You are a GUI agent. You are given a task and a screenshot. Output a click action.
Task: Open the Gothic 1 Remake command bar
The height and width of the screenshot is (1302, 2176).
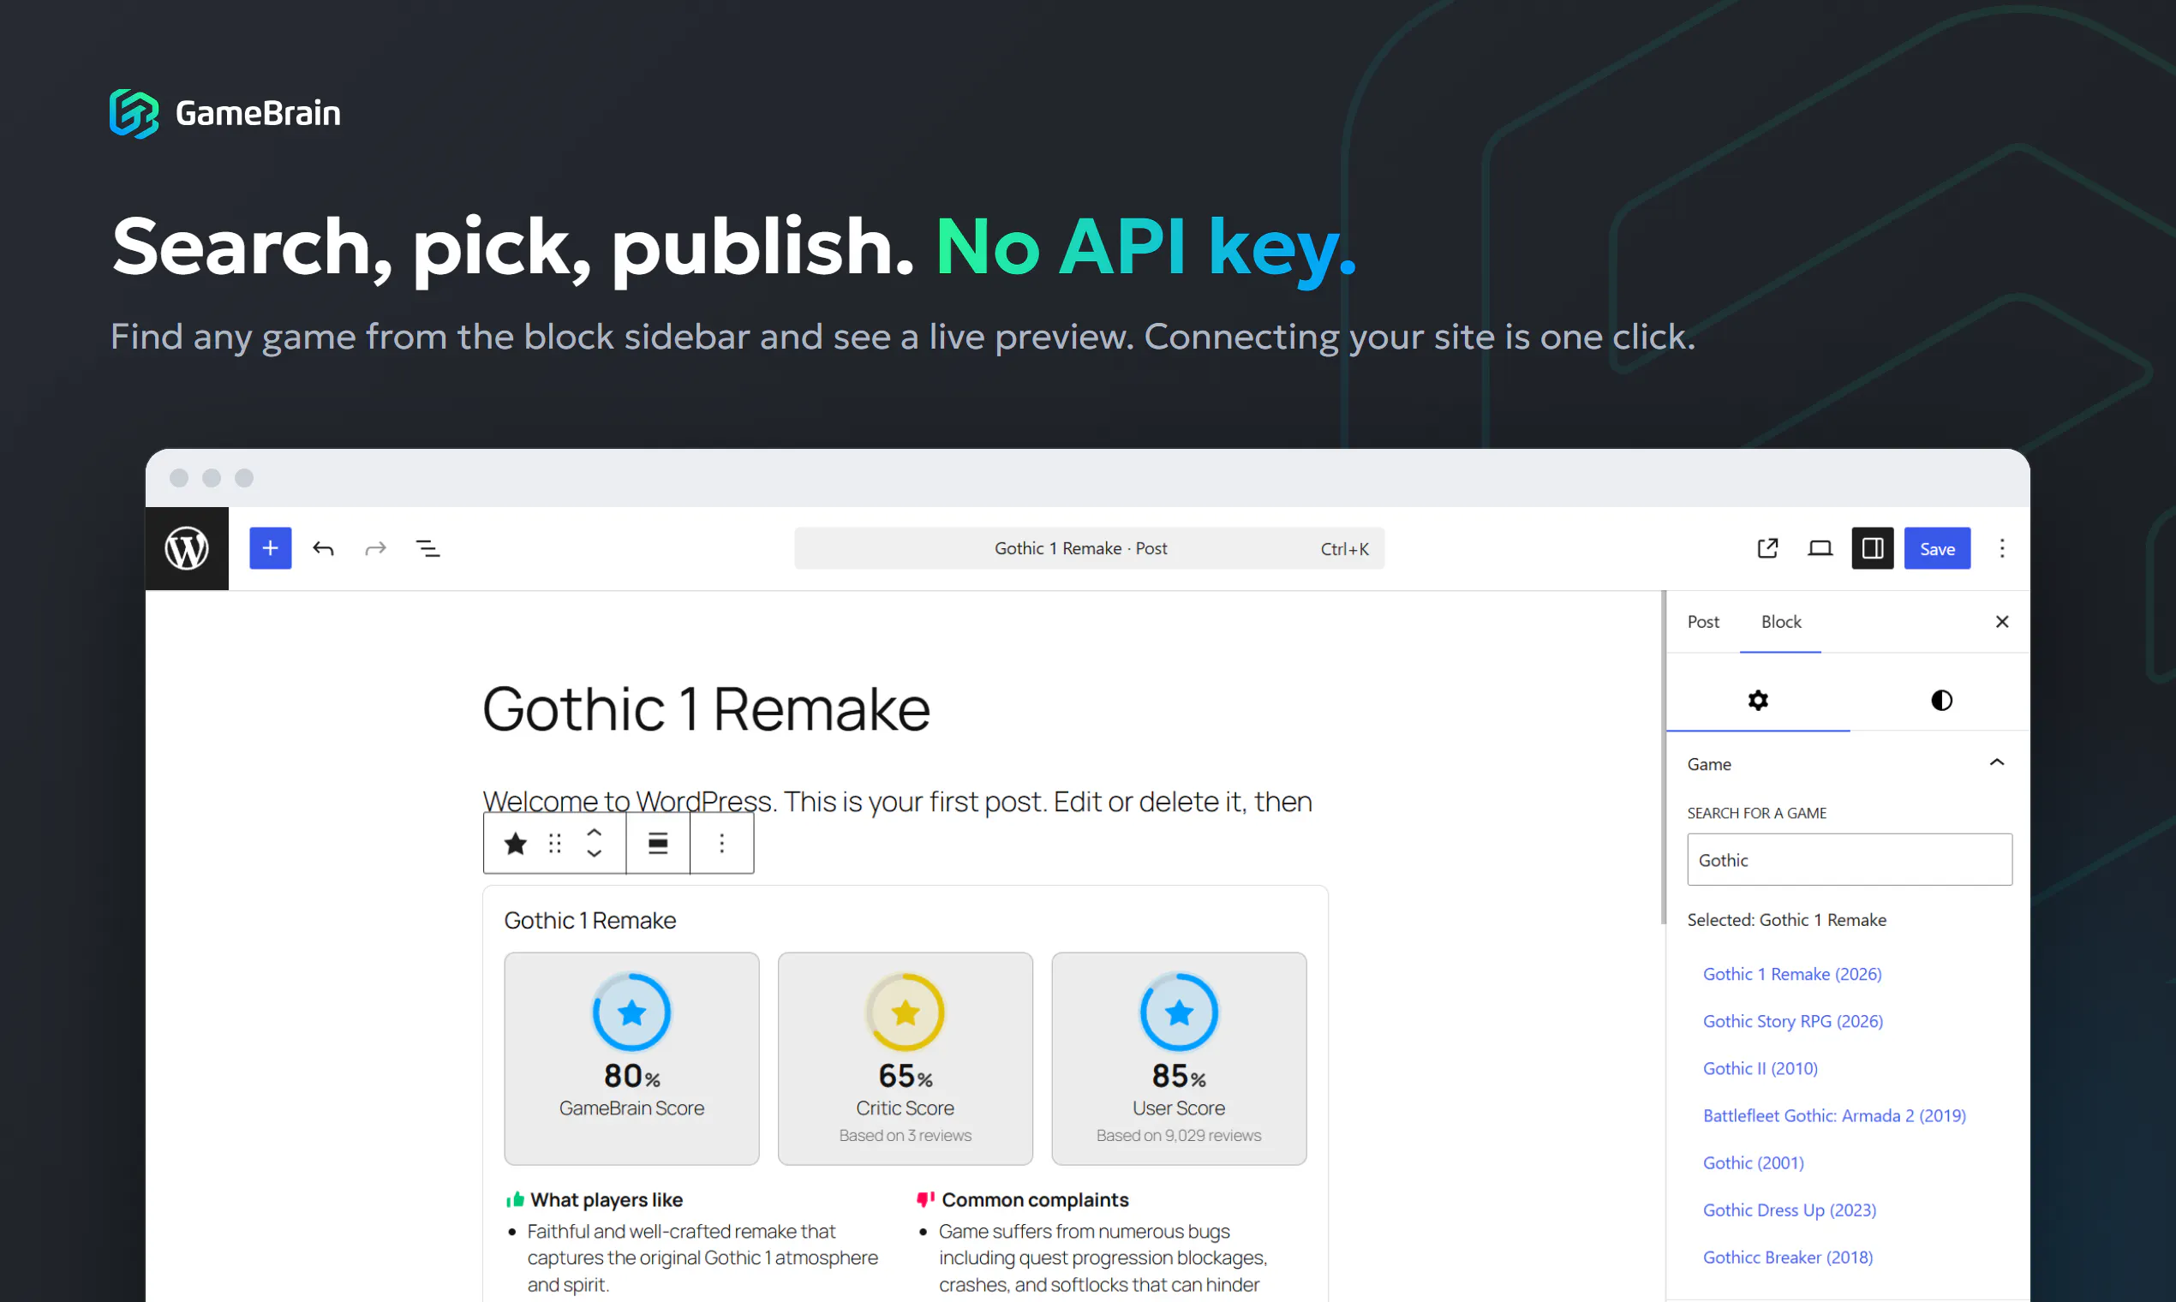[1089, 548]
